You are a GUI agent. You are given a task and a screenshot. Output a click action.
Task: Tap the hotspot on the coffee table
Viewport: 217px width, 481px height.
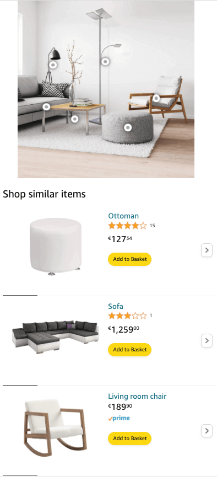(75, 119)
